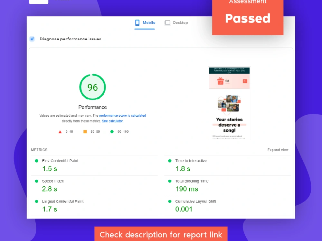Click the mobile phone icon
The height and width of the screenshot is (241, 322).
[x=137, y=23]
